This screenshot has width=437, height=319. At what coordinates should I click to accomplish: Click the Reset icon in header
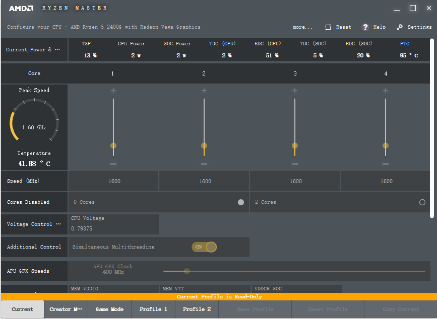pos(328,27)
